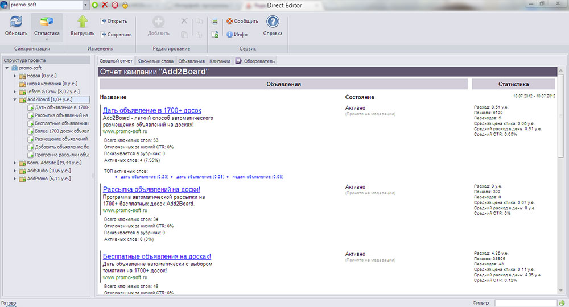Click the lock icon in title bar

pyautogui.click(x=125, y=5)
